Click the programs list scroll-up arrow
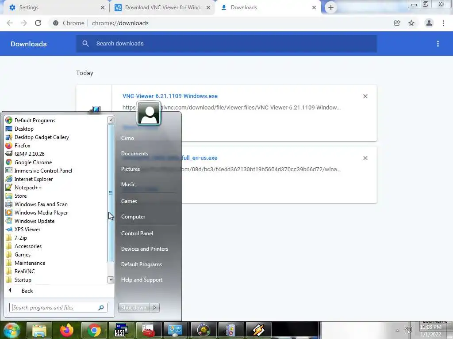This screenshot has height=339, width=453. click(x=111, y=120)
